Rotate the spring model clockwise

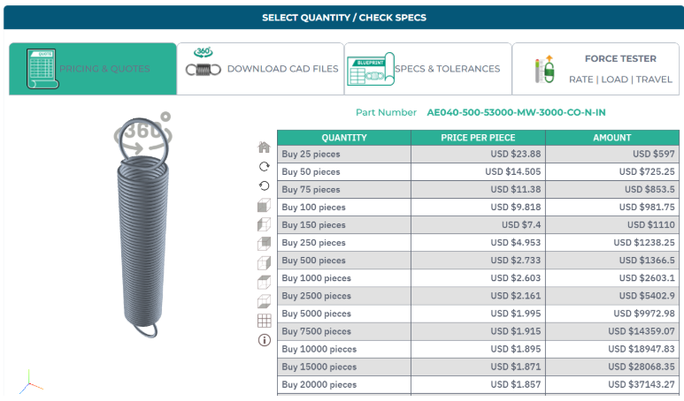[x=264, y=166]
